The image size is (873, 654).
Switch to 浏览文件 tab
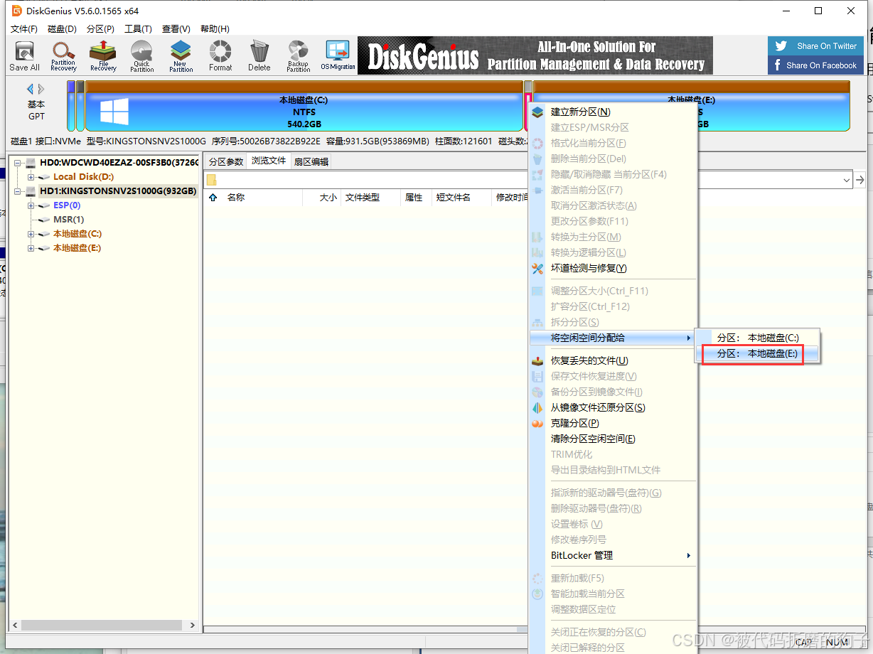click(269, 161)
